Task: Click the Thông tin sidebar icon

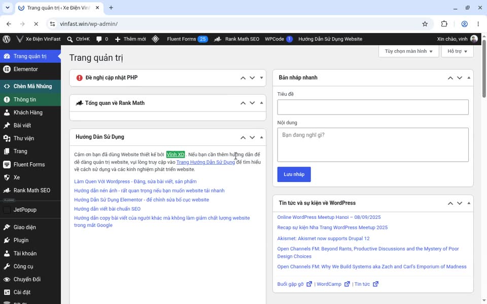Action: point(7,100)
